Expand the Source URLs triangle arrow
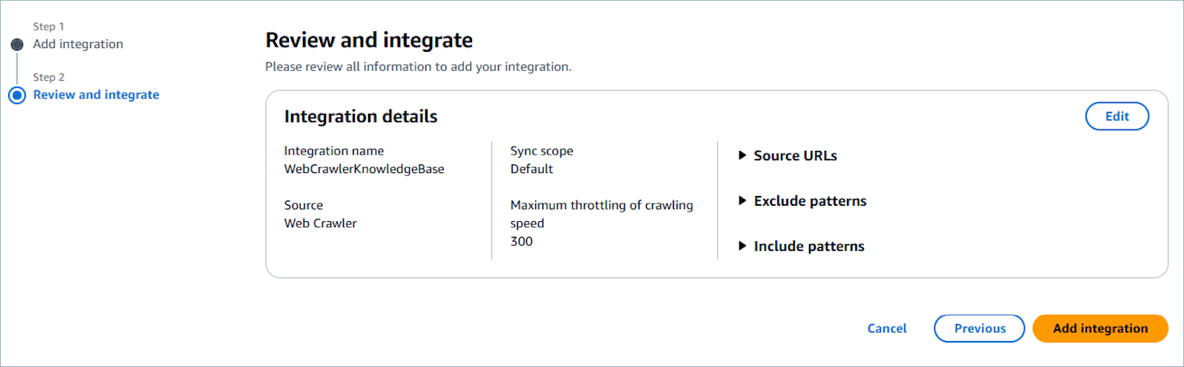1184x367 pixels. [742, 155]
